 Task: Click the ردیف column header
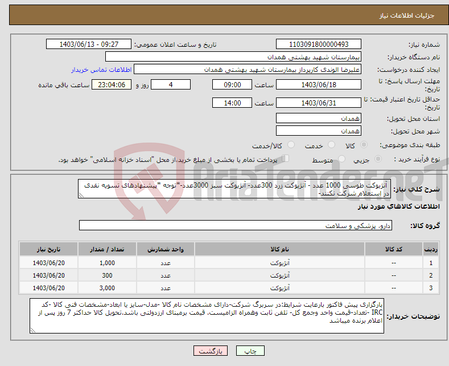click(x=431, y=249)
